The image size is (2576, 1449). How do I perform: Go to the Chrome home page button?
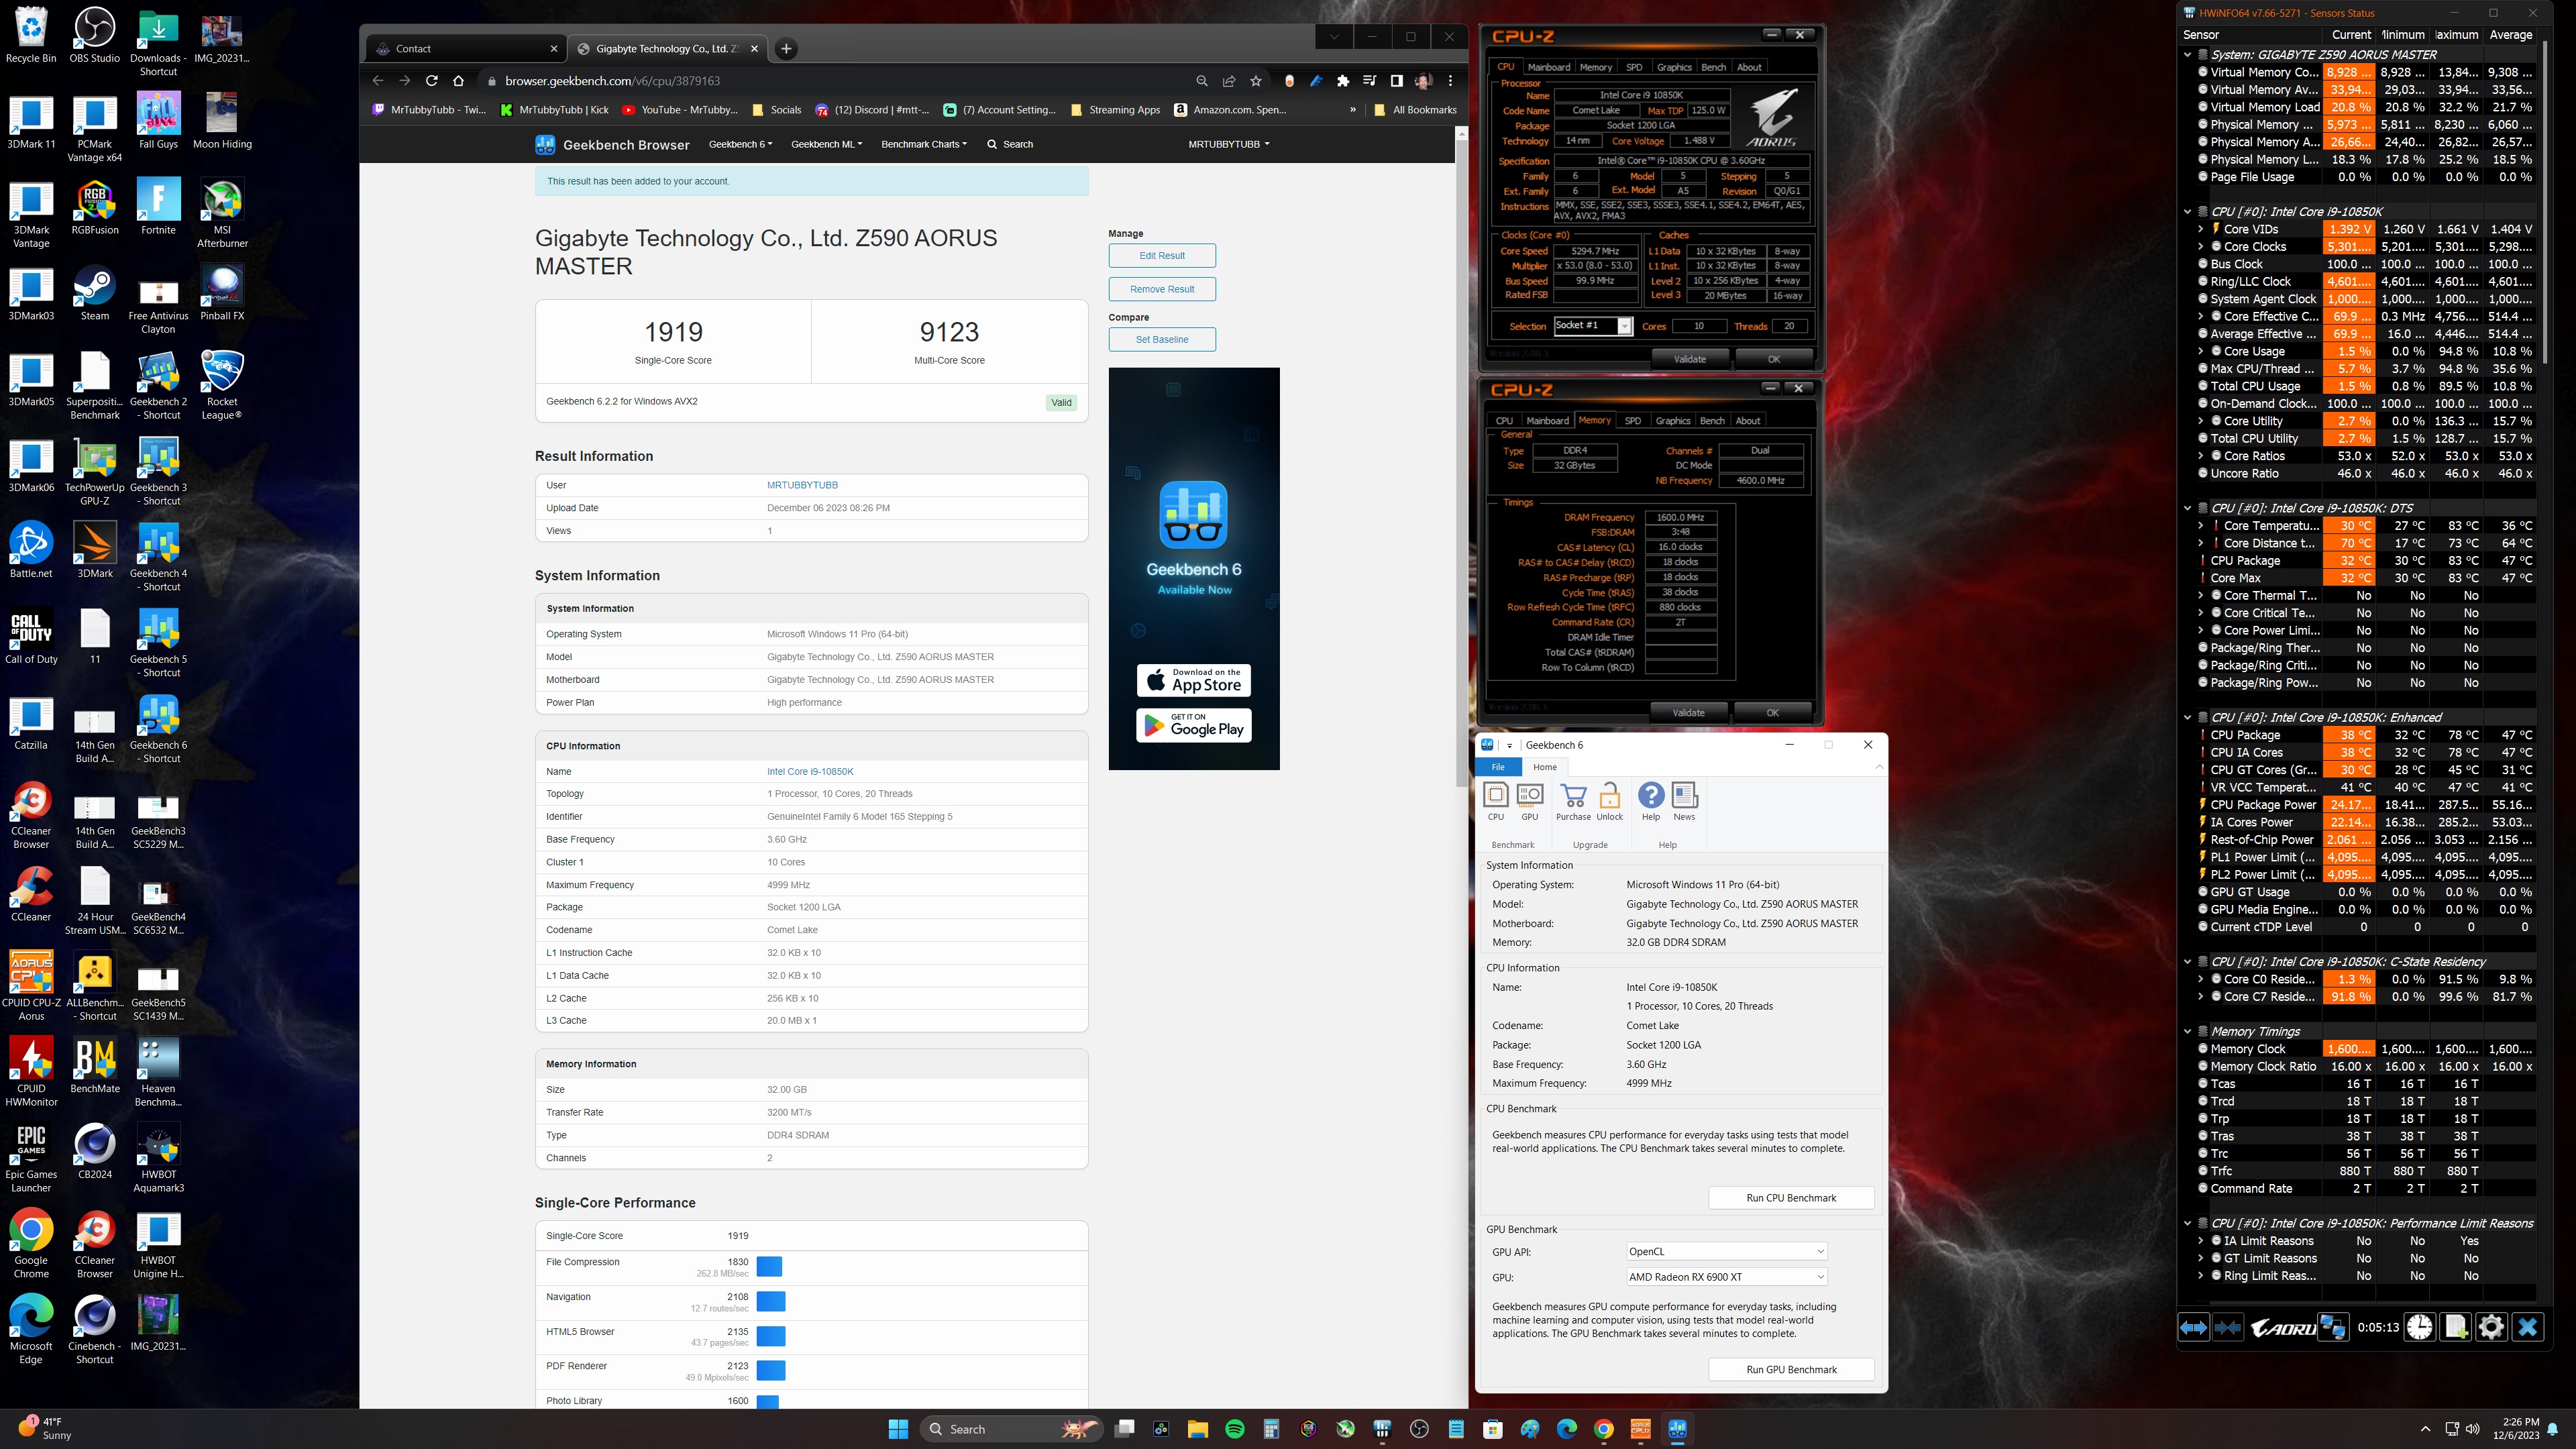click(x=458, y=81)
